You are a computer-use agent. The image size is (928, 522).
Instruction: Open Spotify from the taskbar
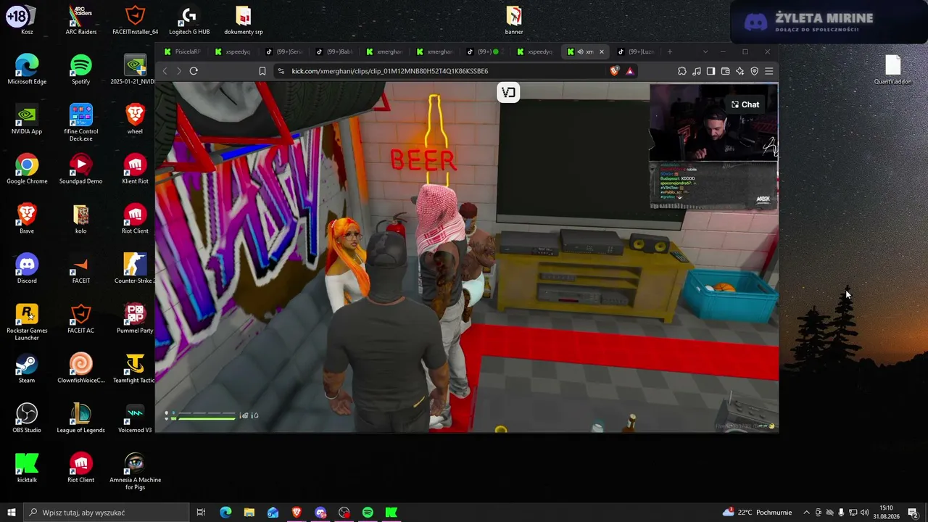(x=368, y=513)
